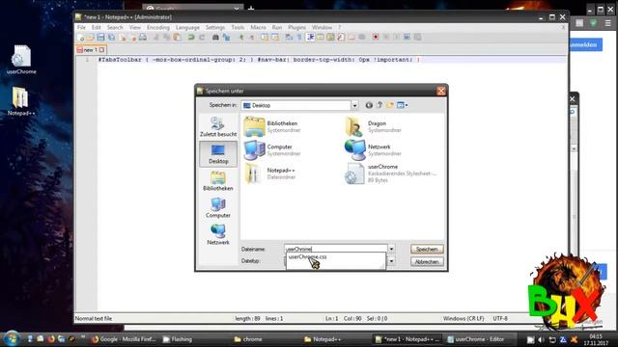Select Zuletzt besucht in places bar
Screen dimensions: 618x347
coord(218,126)
